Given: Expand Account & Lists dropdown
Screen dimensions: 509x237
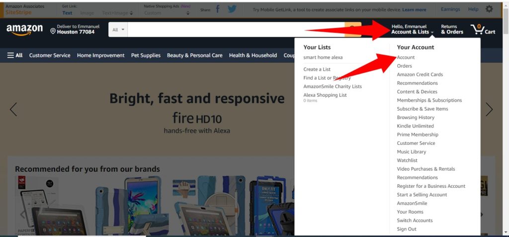Looking at the screenshot, I should (x=412, y=29).
